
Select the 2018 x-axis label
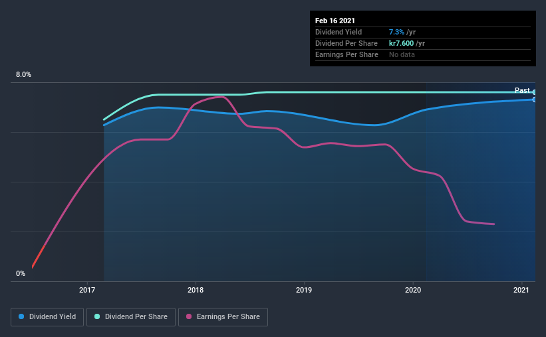tap(196, 290)
